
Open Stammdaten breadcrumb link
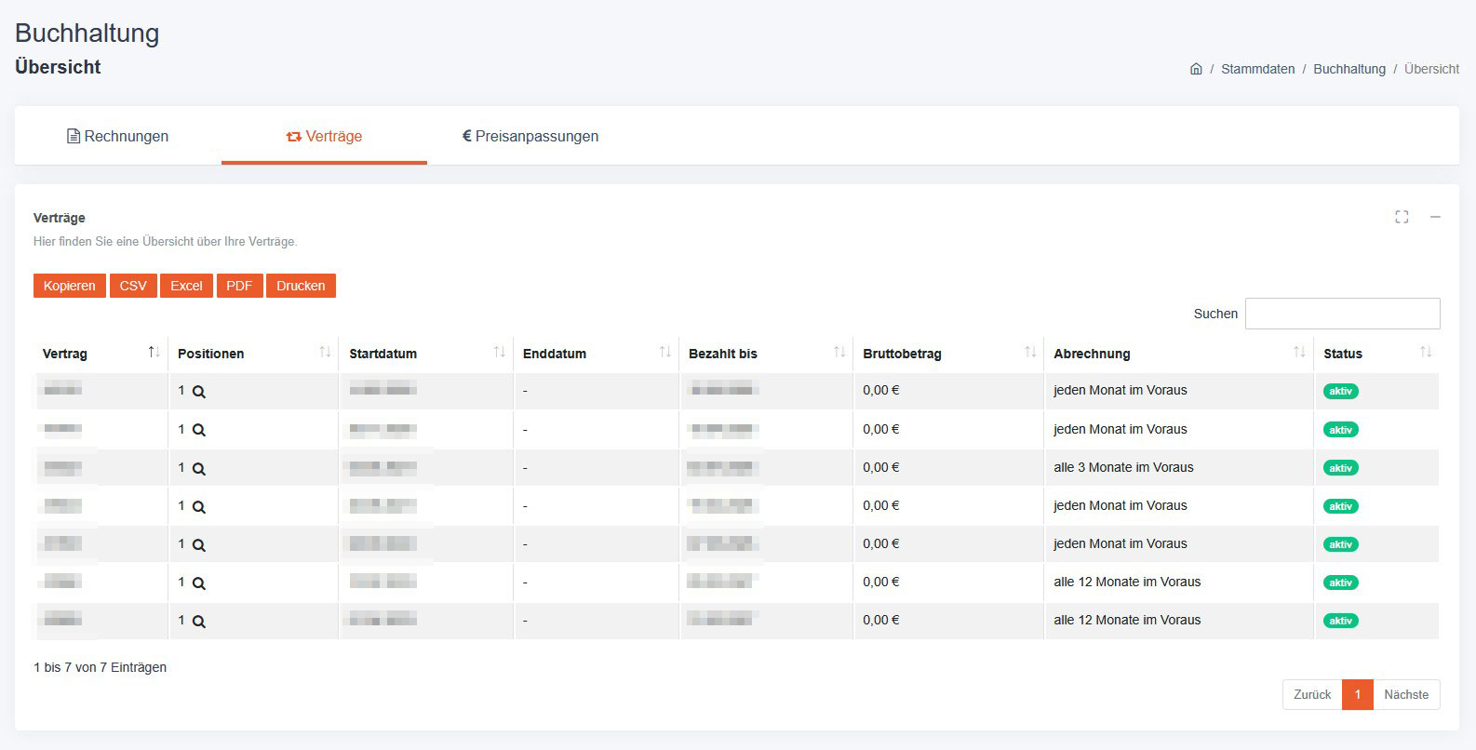[1257, 69]
